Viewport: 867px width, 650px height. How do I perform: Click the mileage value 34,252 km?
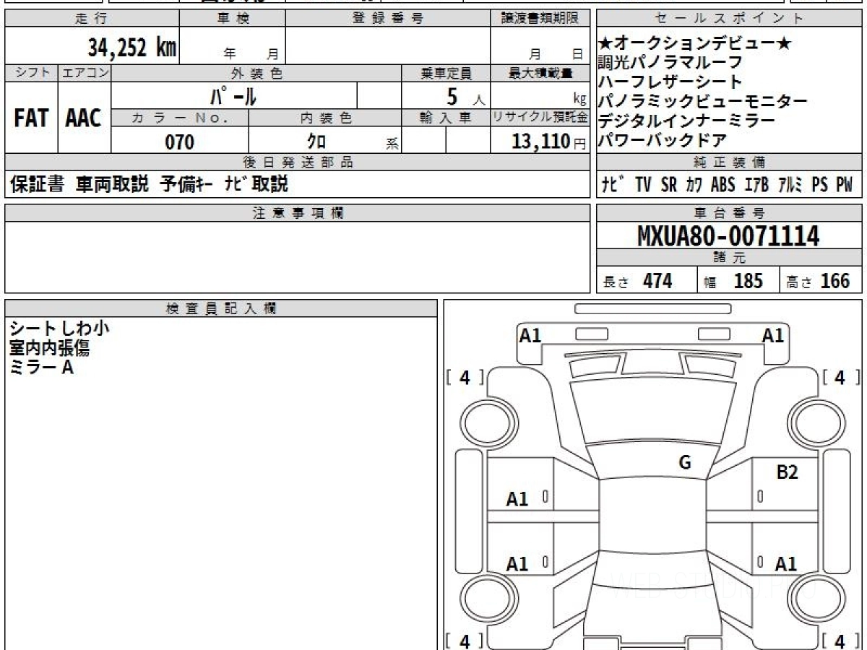[x=132, y=47]
